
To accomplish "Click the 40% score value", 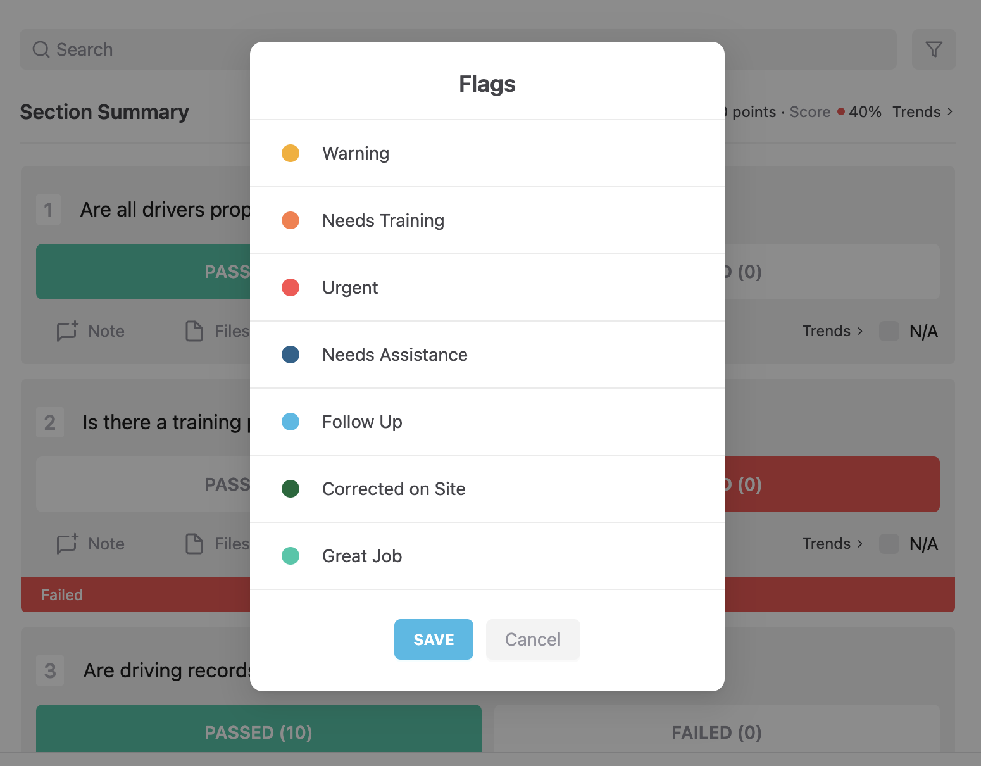I will [865, 112].
